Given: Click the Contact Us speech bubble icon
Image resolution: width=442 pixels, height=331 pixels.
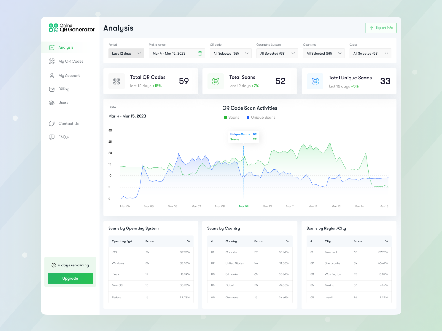Looking at the screenshot, I should (52, 123).
